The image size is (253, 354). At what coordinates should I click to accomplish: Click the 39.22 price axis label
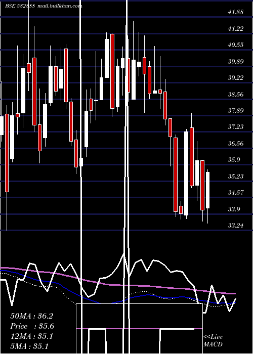[x=236, y=78]
